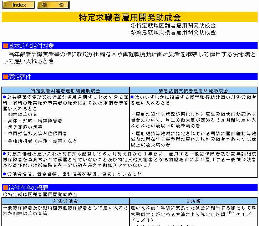Click the blue bullet before 労働者名簿、賃金台帳

click(x=5, y=174)
